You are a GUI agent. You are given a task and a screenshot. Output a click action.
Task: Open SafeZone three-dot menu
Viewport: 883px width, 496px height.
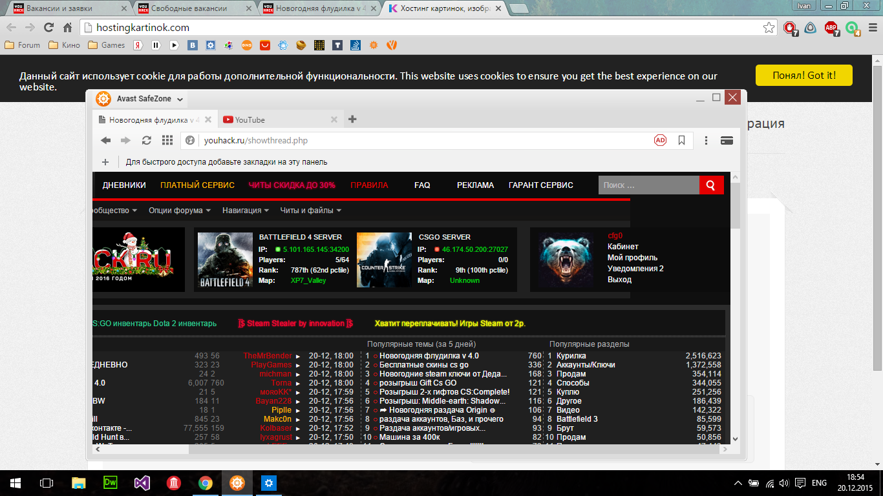point(707,140)
